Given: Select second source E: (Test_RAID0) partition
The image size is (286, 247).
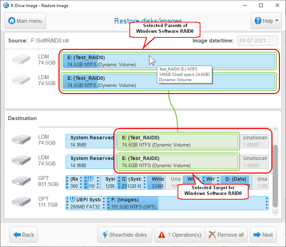Looking at the screenshot, I should pos(169,82).
